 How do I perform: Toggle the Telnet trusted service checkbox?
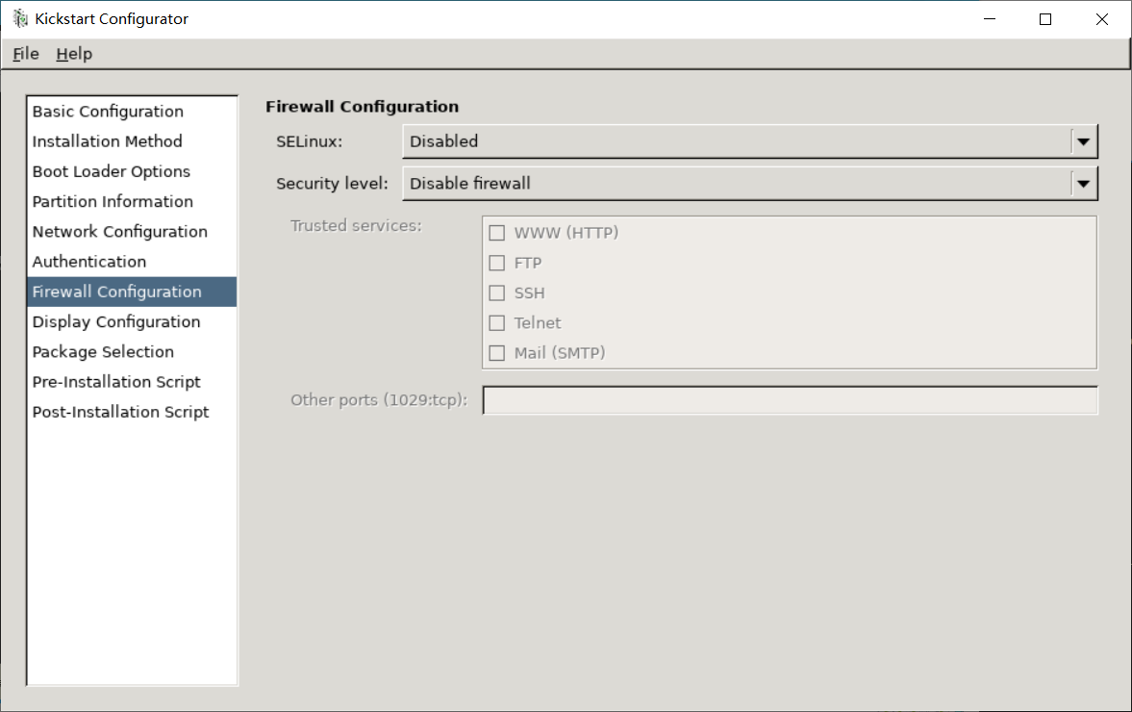[496, 322]
